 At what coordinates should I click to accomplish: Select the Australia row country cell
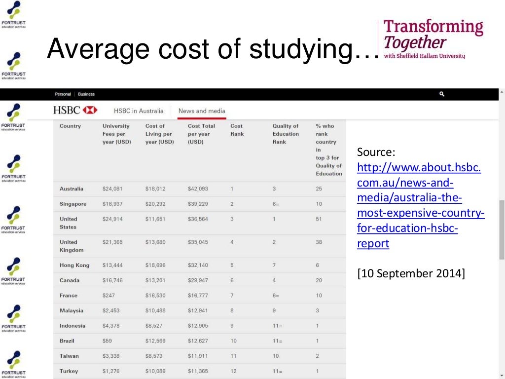pos(72,189)
